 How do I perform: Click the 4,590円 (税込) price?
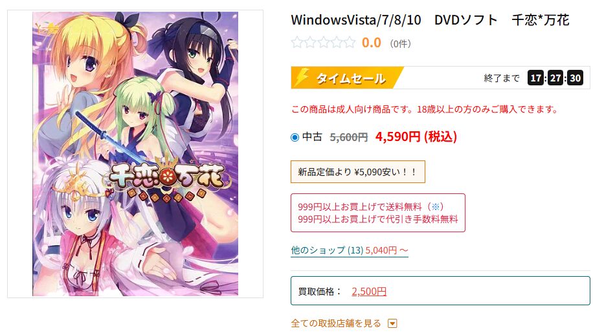coord(416,136)
